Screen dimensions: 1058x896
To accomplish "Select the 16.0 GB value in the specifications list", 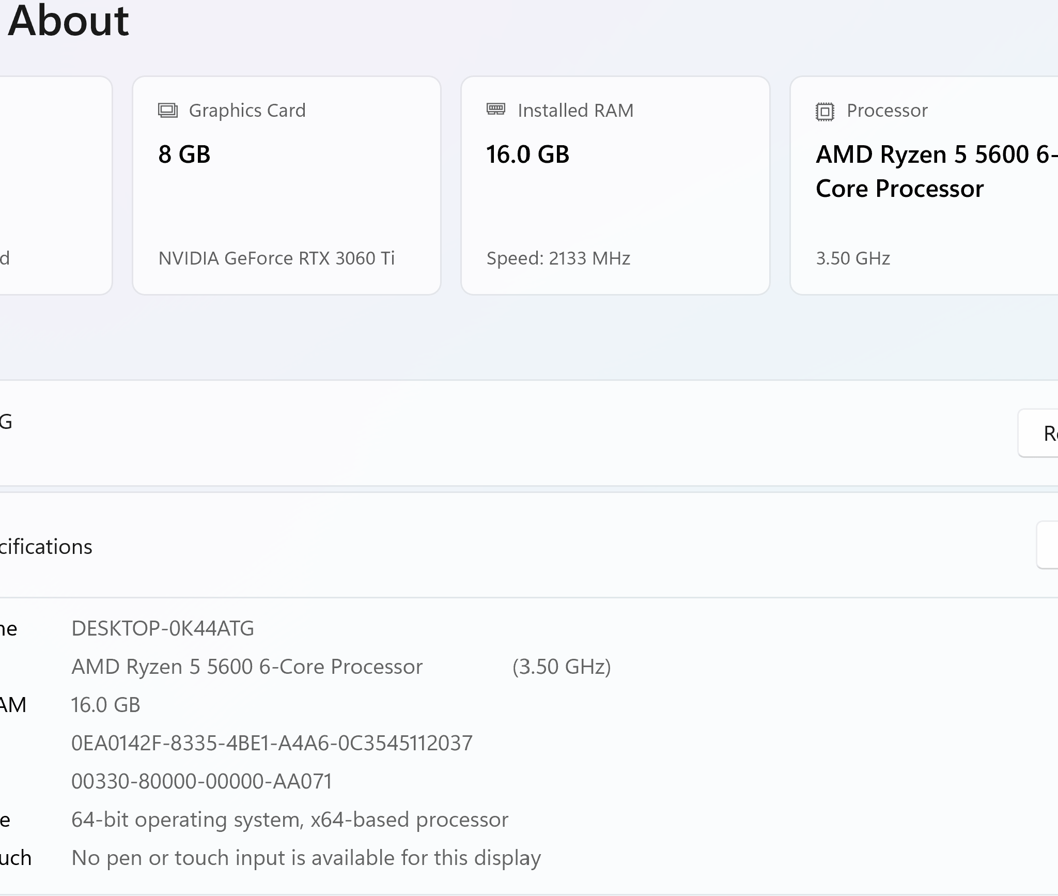I will click(x=105, y=705).
